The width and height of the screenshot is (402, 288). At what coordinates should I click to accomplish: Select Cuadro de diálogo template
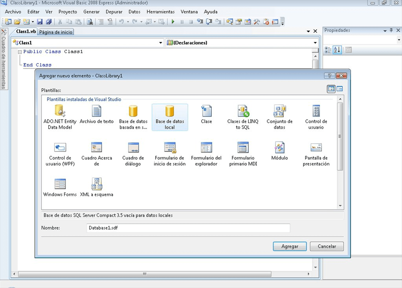pos(133,154)
